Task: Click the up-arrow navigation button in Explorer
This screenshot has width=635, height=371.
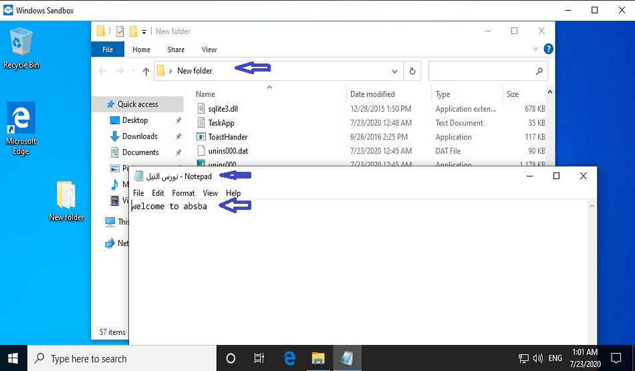Action: 146,71
